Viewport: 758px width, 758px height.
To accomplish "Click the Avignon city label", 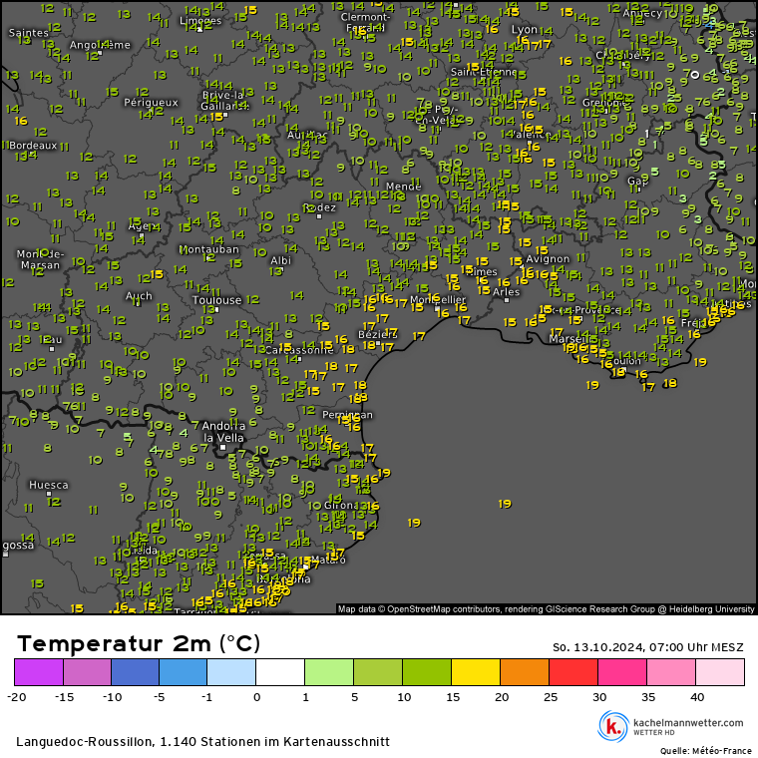I will tap(548, 259).
